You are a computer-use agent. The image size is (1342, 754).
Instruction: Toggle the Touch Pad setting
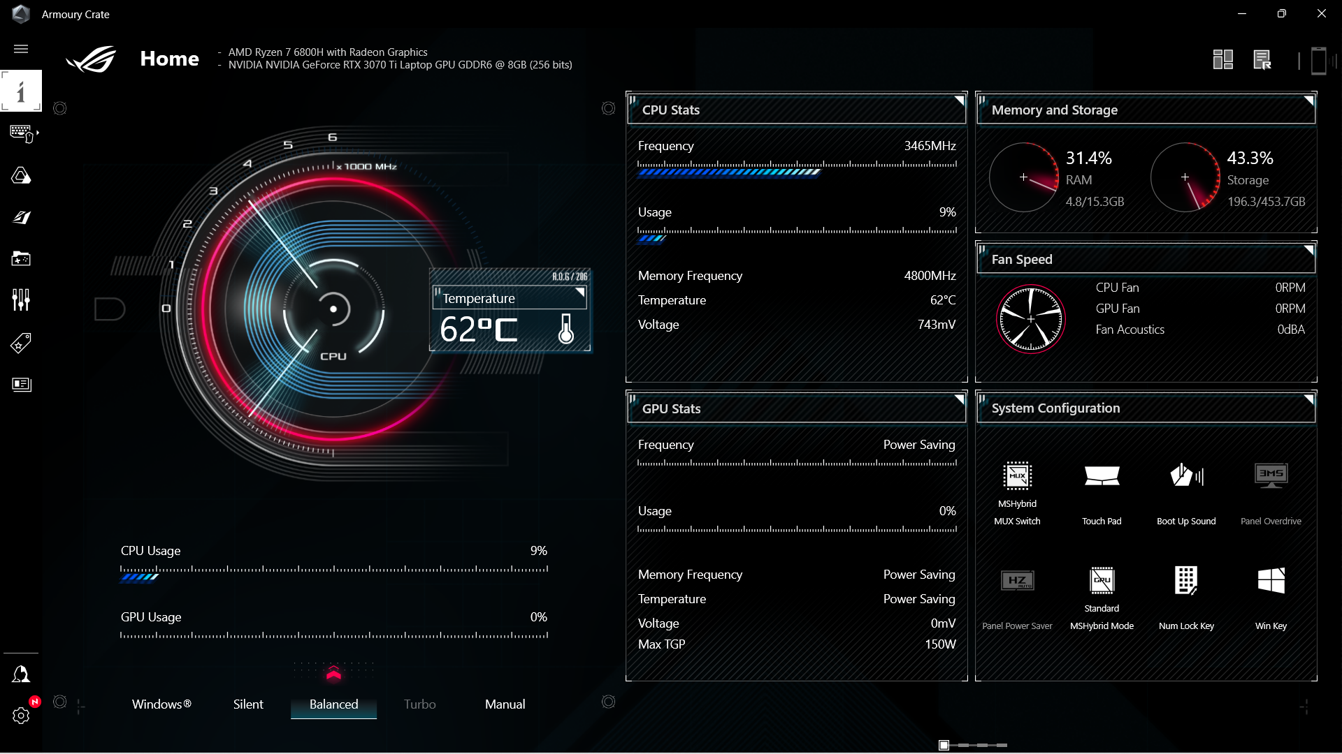click(x=1102, y=477)
